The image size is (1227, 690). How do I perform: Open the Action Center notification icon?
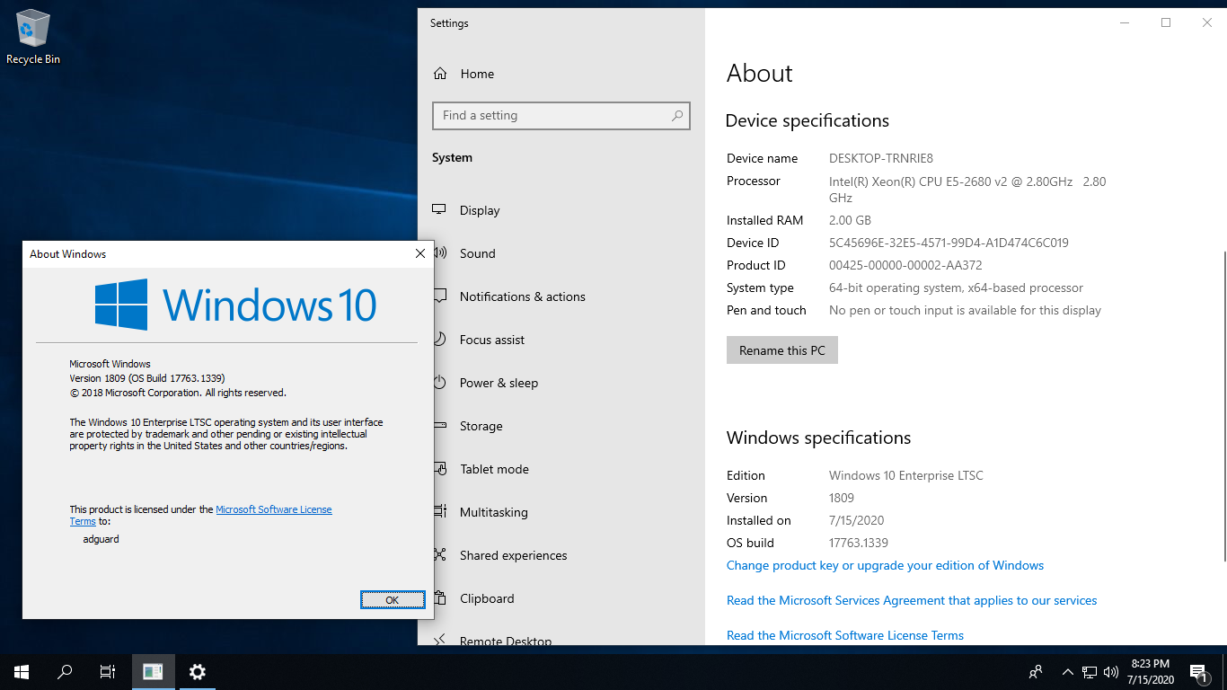coord(1198,672)
